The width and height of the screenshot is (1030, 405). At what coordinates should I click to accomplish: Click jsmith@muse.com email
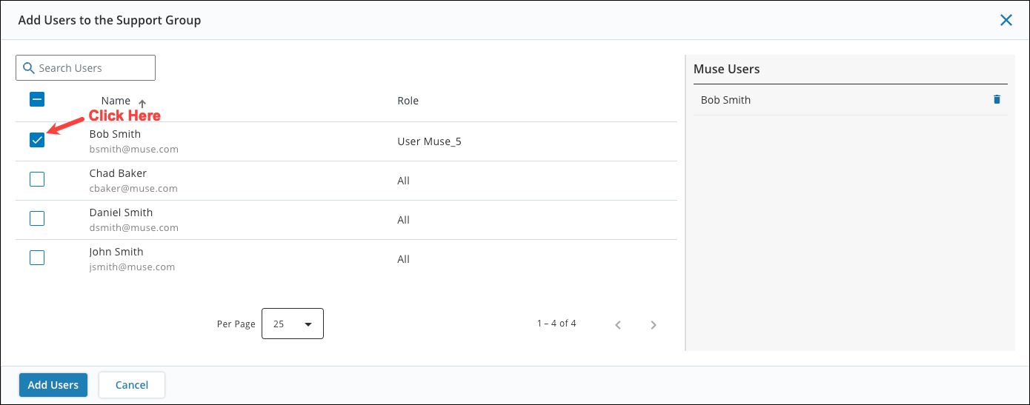(x=132, y=267)
